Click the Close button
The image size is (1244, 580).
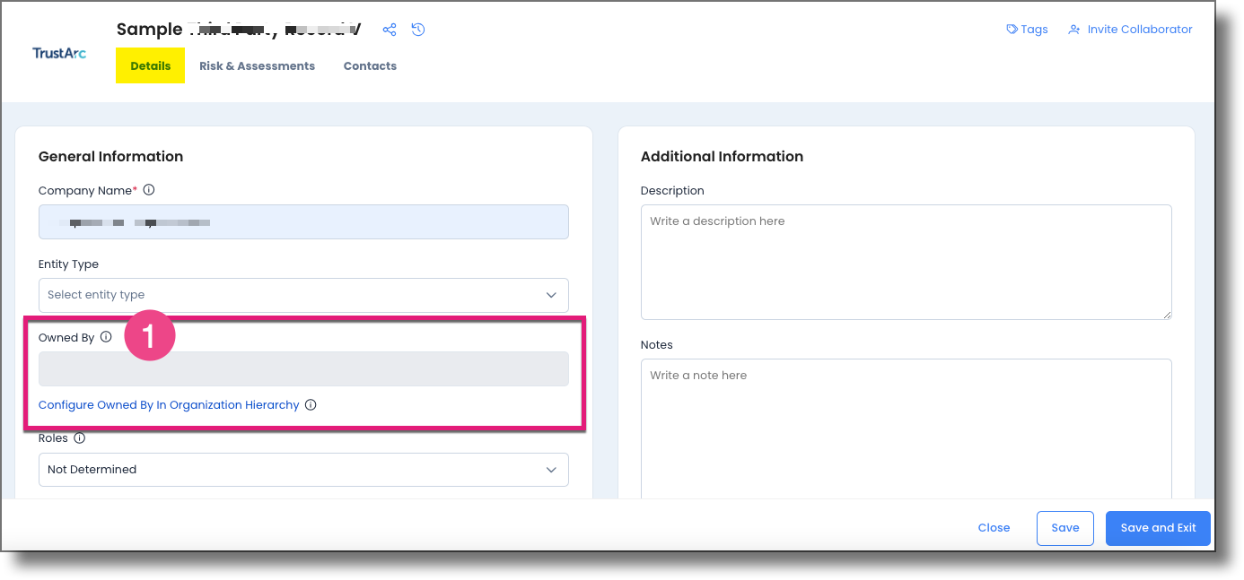[x=994, y=528]
